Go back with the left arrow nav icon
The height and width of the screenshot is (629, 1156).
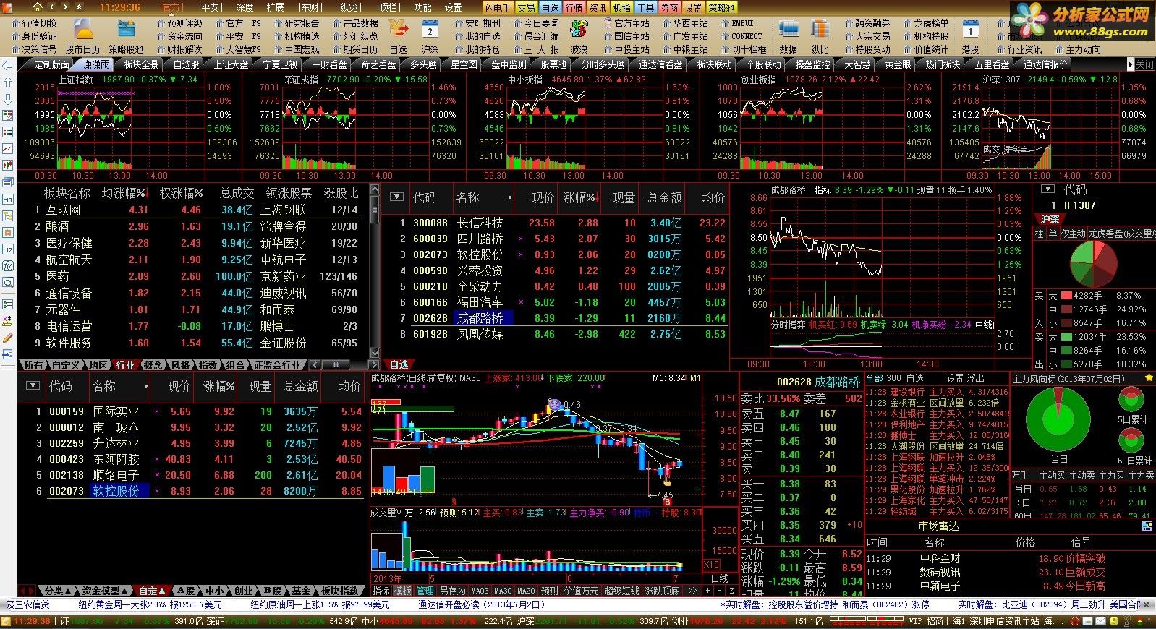pyautogui.click(x=52, y=7)
